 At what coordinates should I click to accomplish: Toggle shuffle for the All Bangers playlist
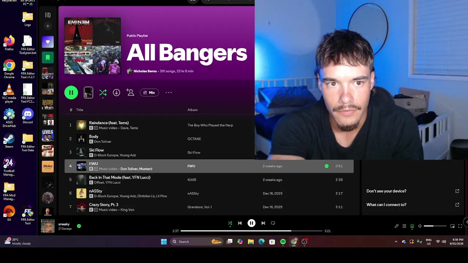(x=103, y=92)
